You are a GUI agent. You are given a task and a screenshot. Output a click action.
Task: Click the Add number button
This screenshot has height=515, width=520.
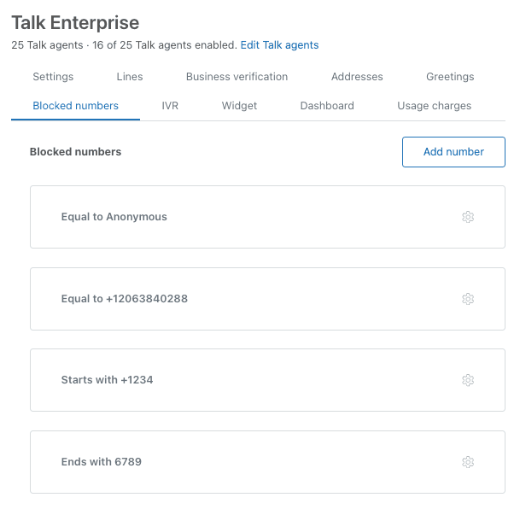click(453, 152)
